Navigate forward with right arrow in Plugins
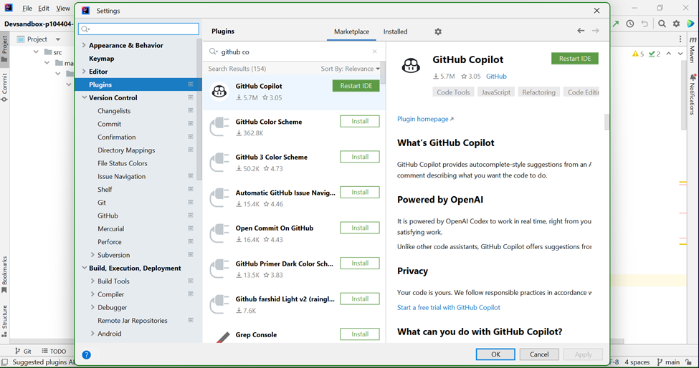This screenshot has width=699, height=368. (595, 31)
